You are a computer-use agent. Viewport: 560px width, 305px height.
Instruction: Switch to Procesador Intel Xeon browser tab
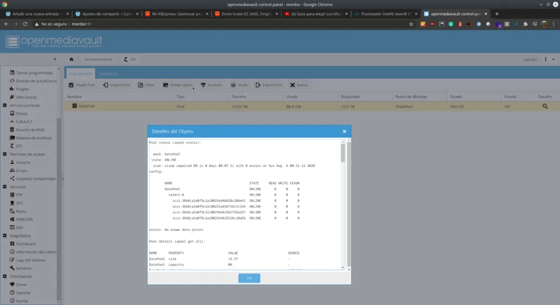(386, 14)
